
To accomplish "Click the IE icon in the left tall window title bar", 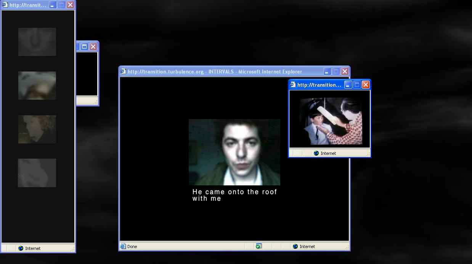I will [x=5, y=5].
